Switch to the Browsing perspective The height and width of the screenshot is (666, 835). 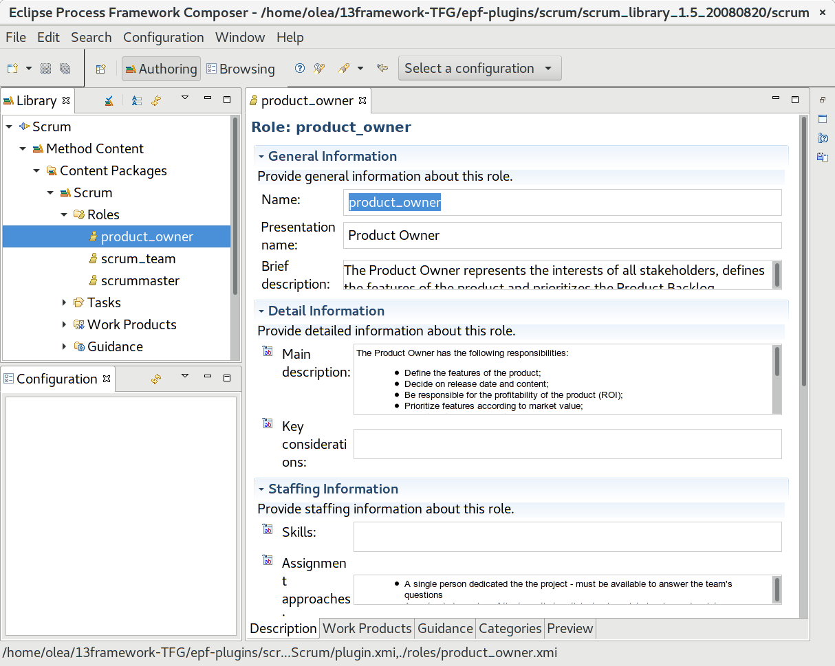pyautogui.click(x=241, y=69)
